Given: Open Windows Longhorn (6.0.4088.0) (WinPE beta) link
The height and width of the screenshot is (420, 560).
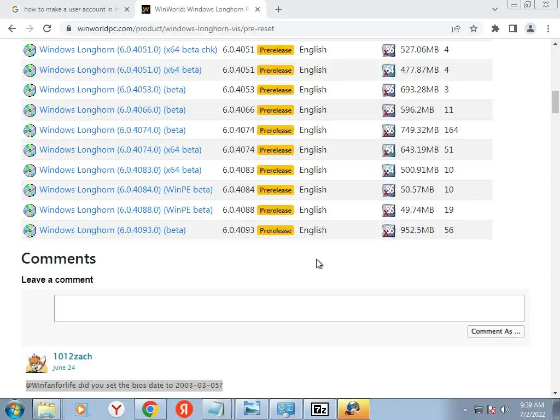Looking at the screenshot, I should click(126, 210).
